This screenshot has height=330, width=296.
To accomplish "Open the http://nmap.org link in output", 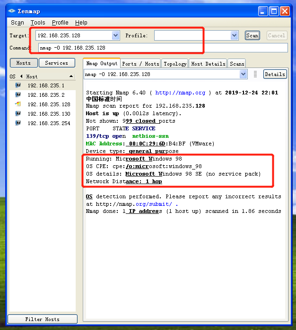I will tap(180, 93).
